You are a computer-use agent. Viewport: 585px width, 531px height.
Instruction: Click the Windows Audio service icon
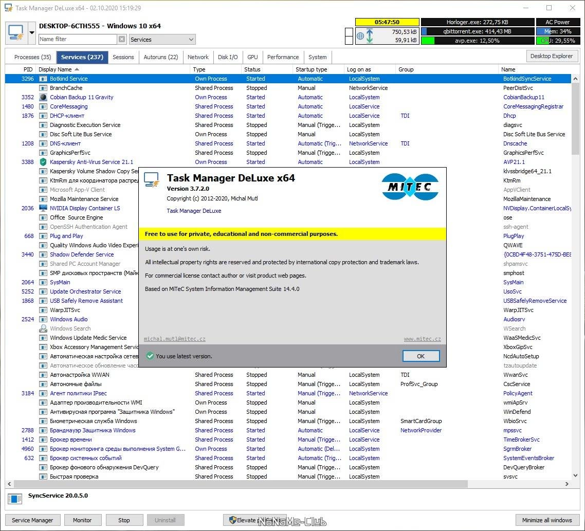click(x=43, y=319)
